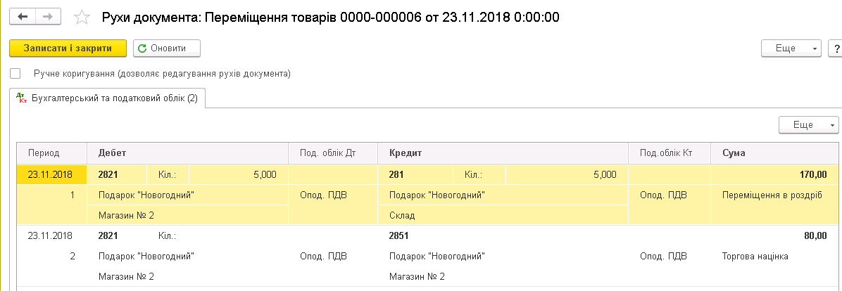Click the Дт/Кт icon on the tab

click(x=22, y=98)
